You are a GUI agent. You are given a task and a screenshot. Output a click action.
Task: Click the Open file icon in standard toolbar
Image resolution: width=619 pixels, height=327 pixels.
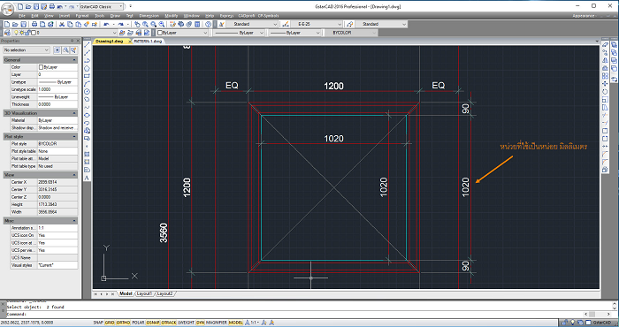(15, 25)
